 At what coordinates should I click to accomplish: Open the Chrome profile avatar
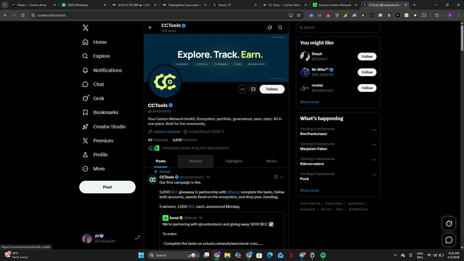point(449,15)
